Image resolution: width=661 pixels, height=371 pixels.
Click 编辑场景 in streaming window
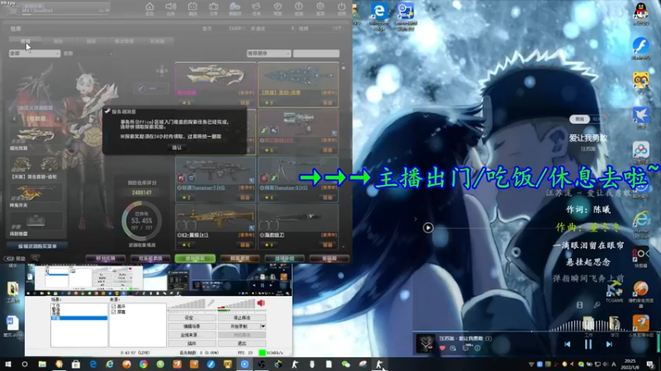pyautogui.click(x=192, y=326)
